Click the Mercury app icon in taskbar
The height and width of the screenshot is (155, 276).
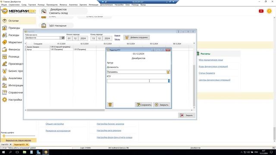pos(46,152)
